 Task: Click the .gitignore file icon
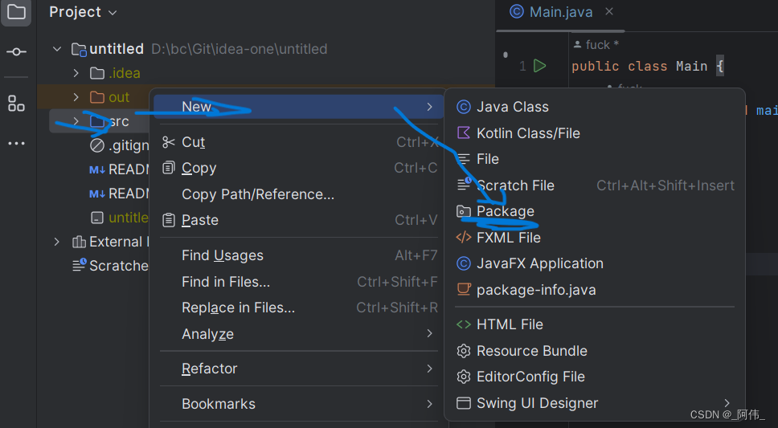point(97,145)
